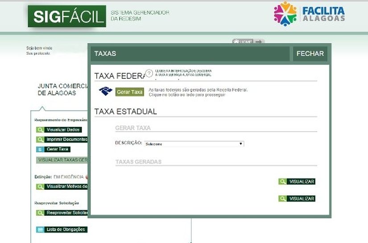
Task: Click the magnifier icon on second VISUALIZAR
Action: point(282,199)
